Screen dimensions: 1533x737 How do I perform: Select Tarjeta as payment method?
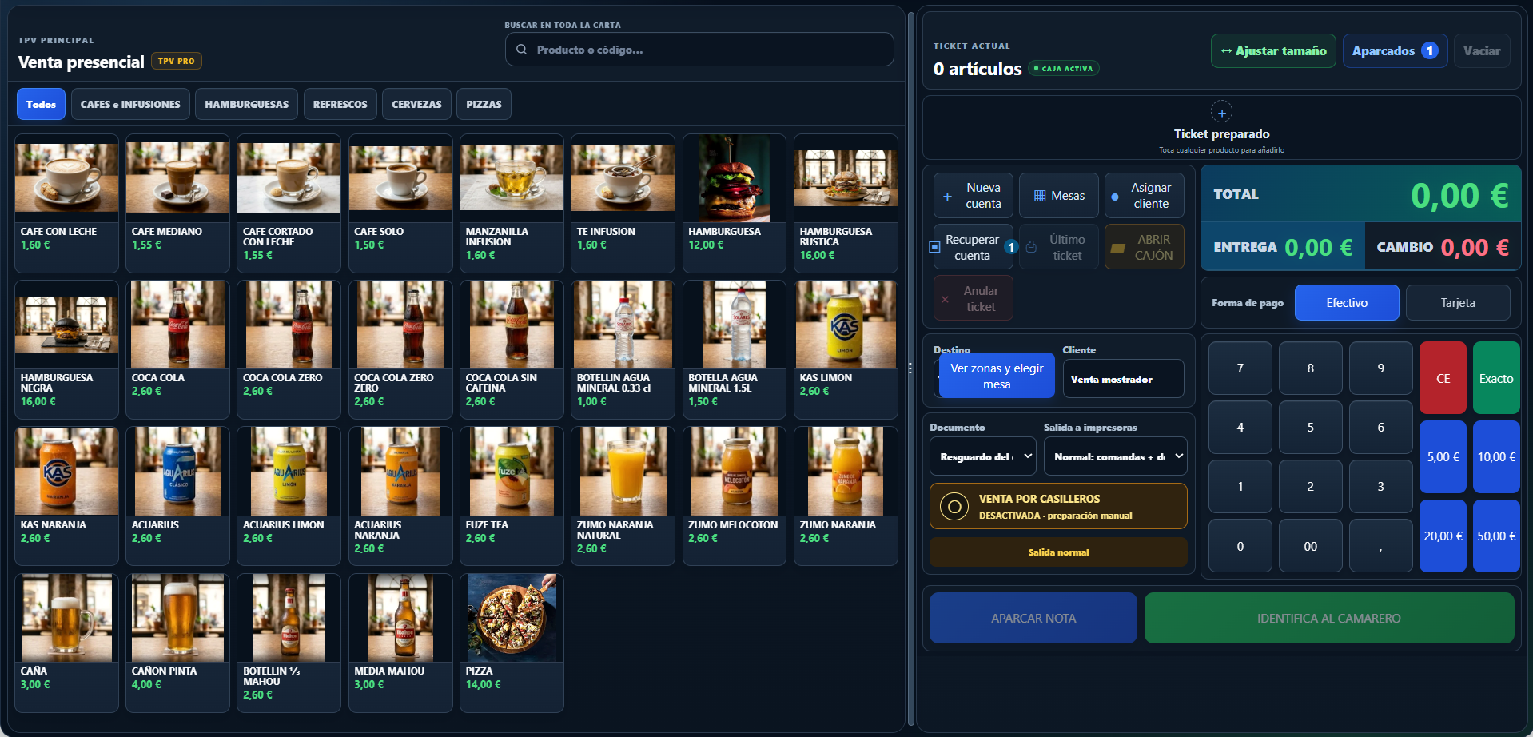pos(1458,303)
